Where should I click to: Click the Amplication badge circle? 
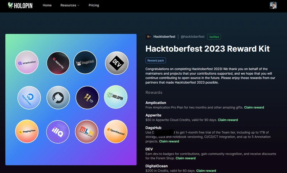coord(27,62)
